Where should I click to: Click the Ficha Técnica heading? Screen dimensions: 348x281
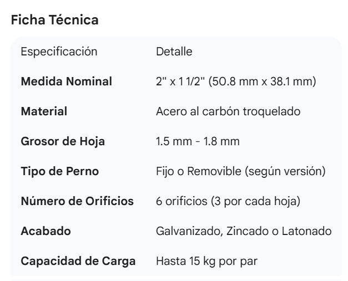54,21
